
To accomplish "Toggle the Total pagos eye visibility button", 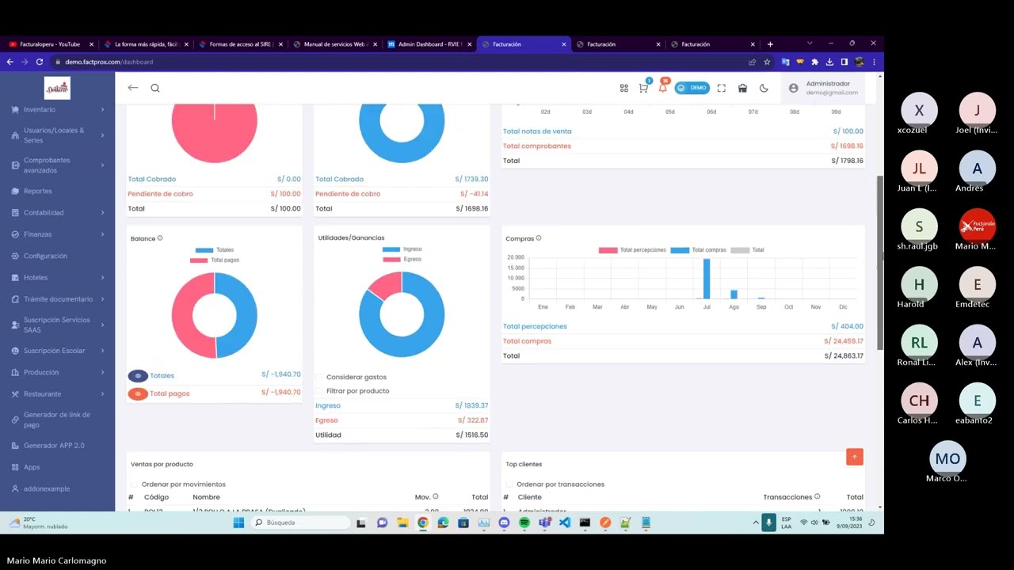I will tap(138, 393).
